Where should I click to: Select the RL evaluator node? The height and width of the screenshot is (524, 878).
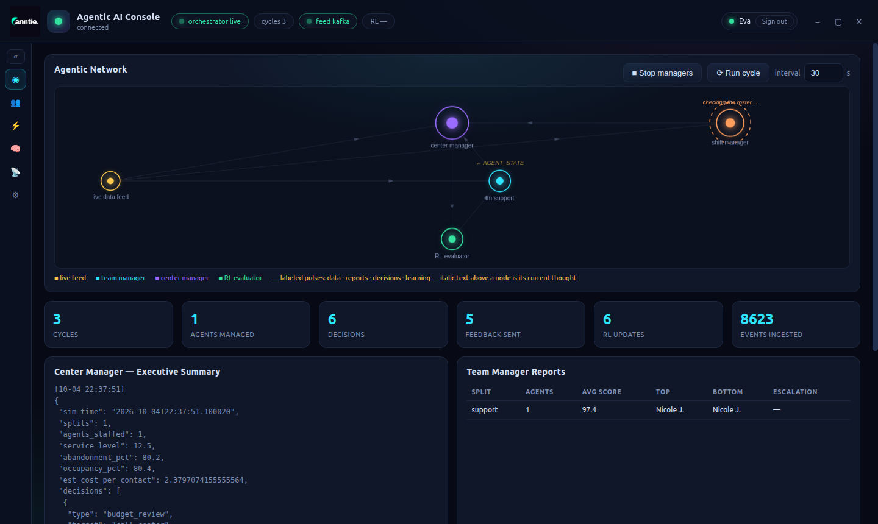[x=452, y=239]
